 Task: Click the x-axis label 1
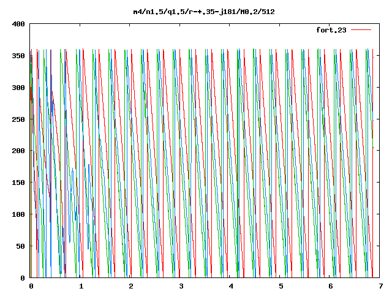pyautogui.click(x=81, y=286)
